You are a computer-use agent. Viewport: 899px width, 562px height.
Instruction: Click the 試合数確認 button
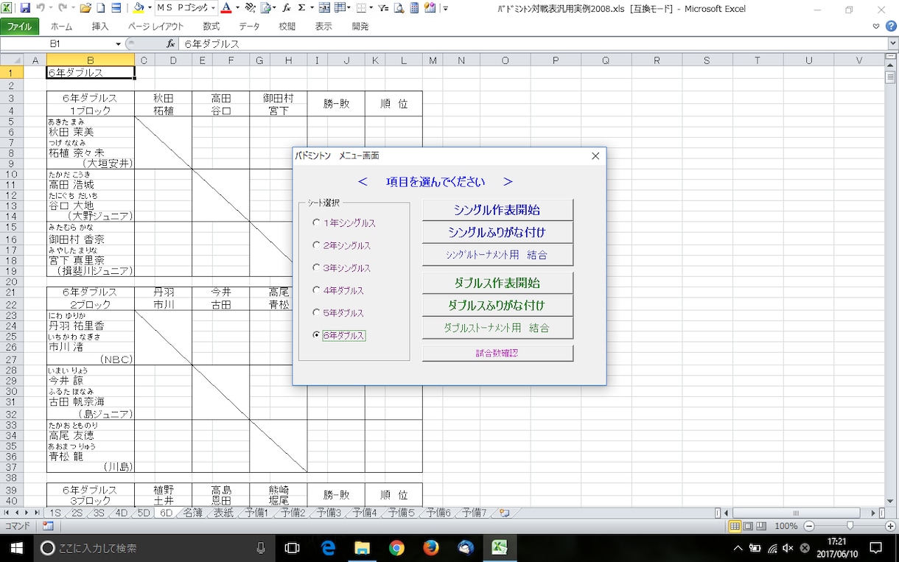click(x=497, y=354)
